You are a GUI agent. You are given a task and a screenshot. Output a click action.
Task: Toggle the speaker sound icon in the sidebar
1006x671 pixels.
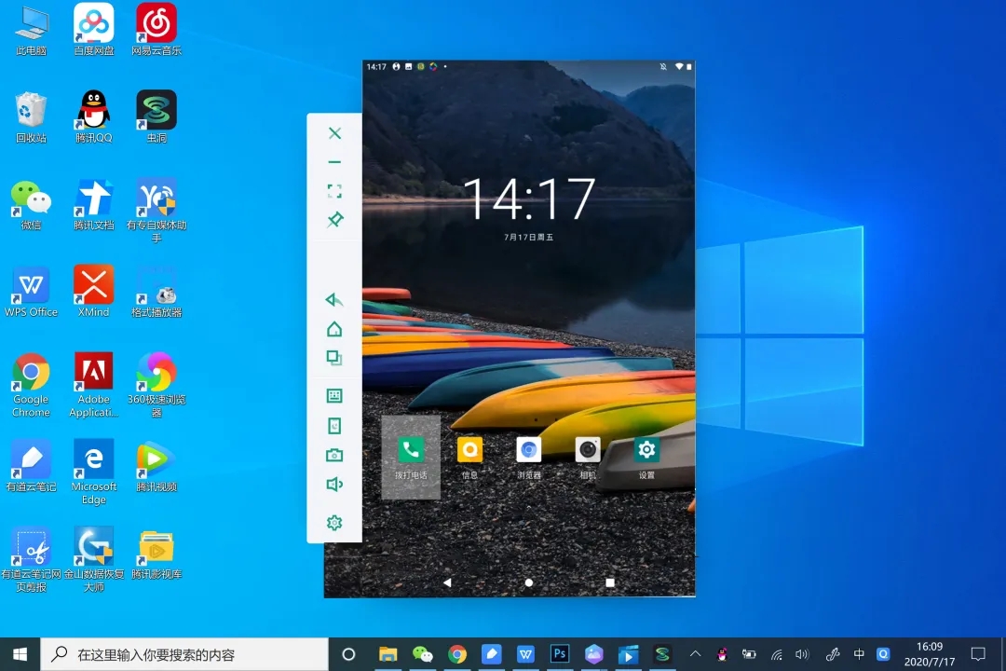(x=334, y=485)
